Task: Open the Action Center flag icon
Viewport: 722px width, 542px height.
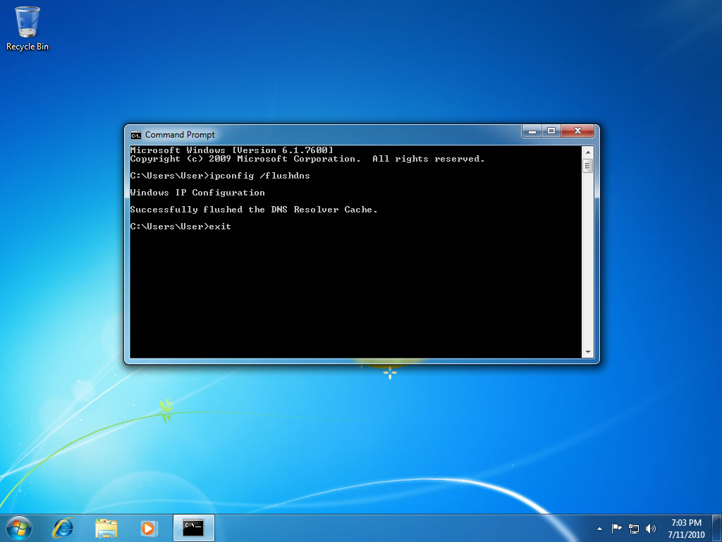Action: 617,528
